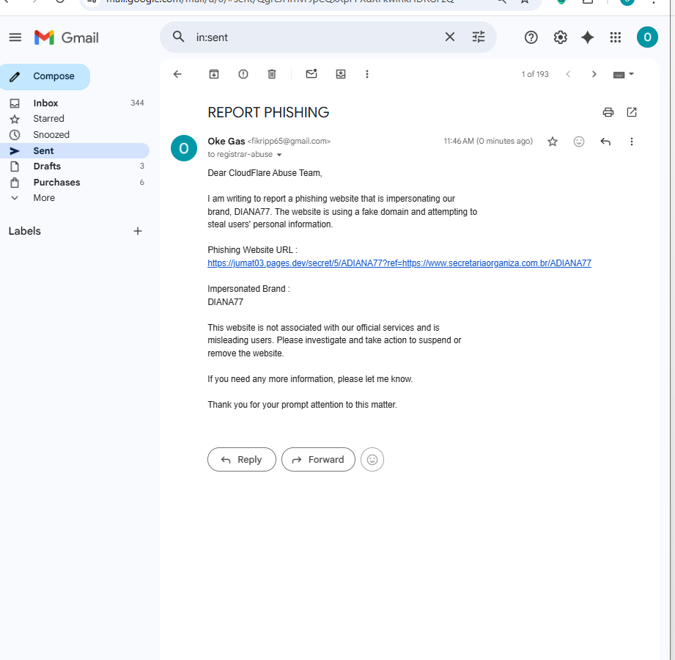Click the browser address bar URL
Screen dimensions: 675x660
coord(280,1)
